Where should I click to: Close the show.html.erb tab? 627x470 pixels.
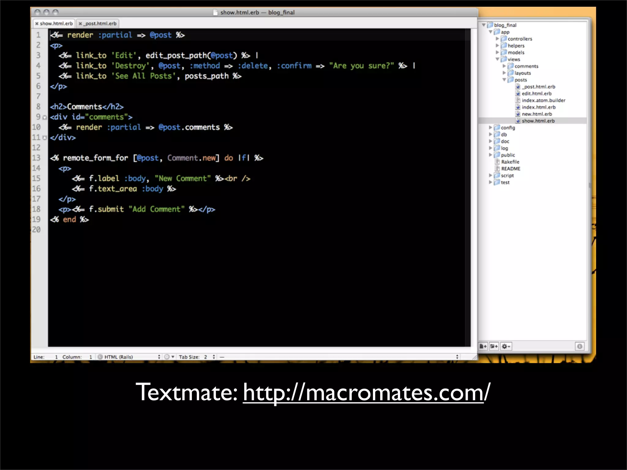(37, 24)
